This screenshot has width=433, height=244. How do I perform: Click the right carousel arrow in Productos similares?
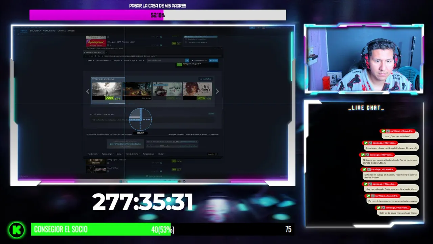point(217,91)
